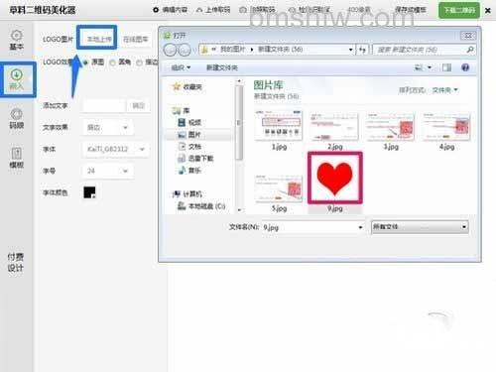Select the 原图 LOGO effect radio
The image size is (496, 372).
pos(85,62)
